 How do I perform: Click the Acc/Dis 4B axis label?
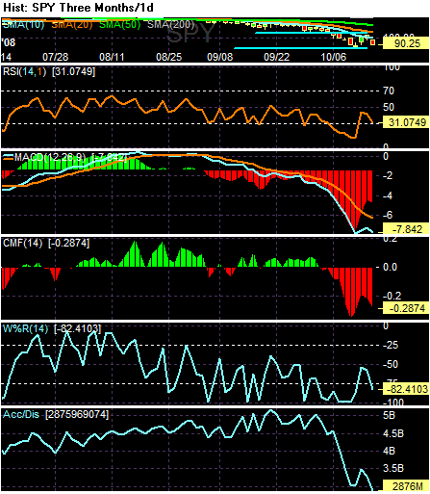389,451
